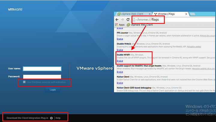Enable the FPS counter flag
This screenshot has height=122, width=216.
(x=120, y=39)
